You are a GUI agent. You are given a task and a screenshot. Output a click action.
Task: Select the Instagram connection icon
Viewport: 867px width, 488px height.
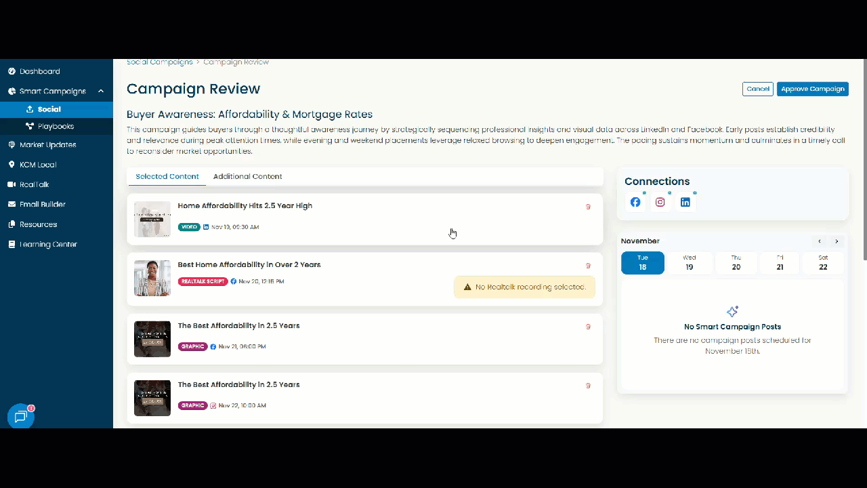click(660, 201)
